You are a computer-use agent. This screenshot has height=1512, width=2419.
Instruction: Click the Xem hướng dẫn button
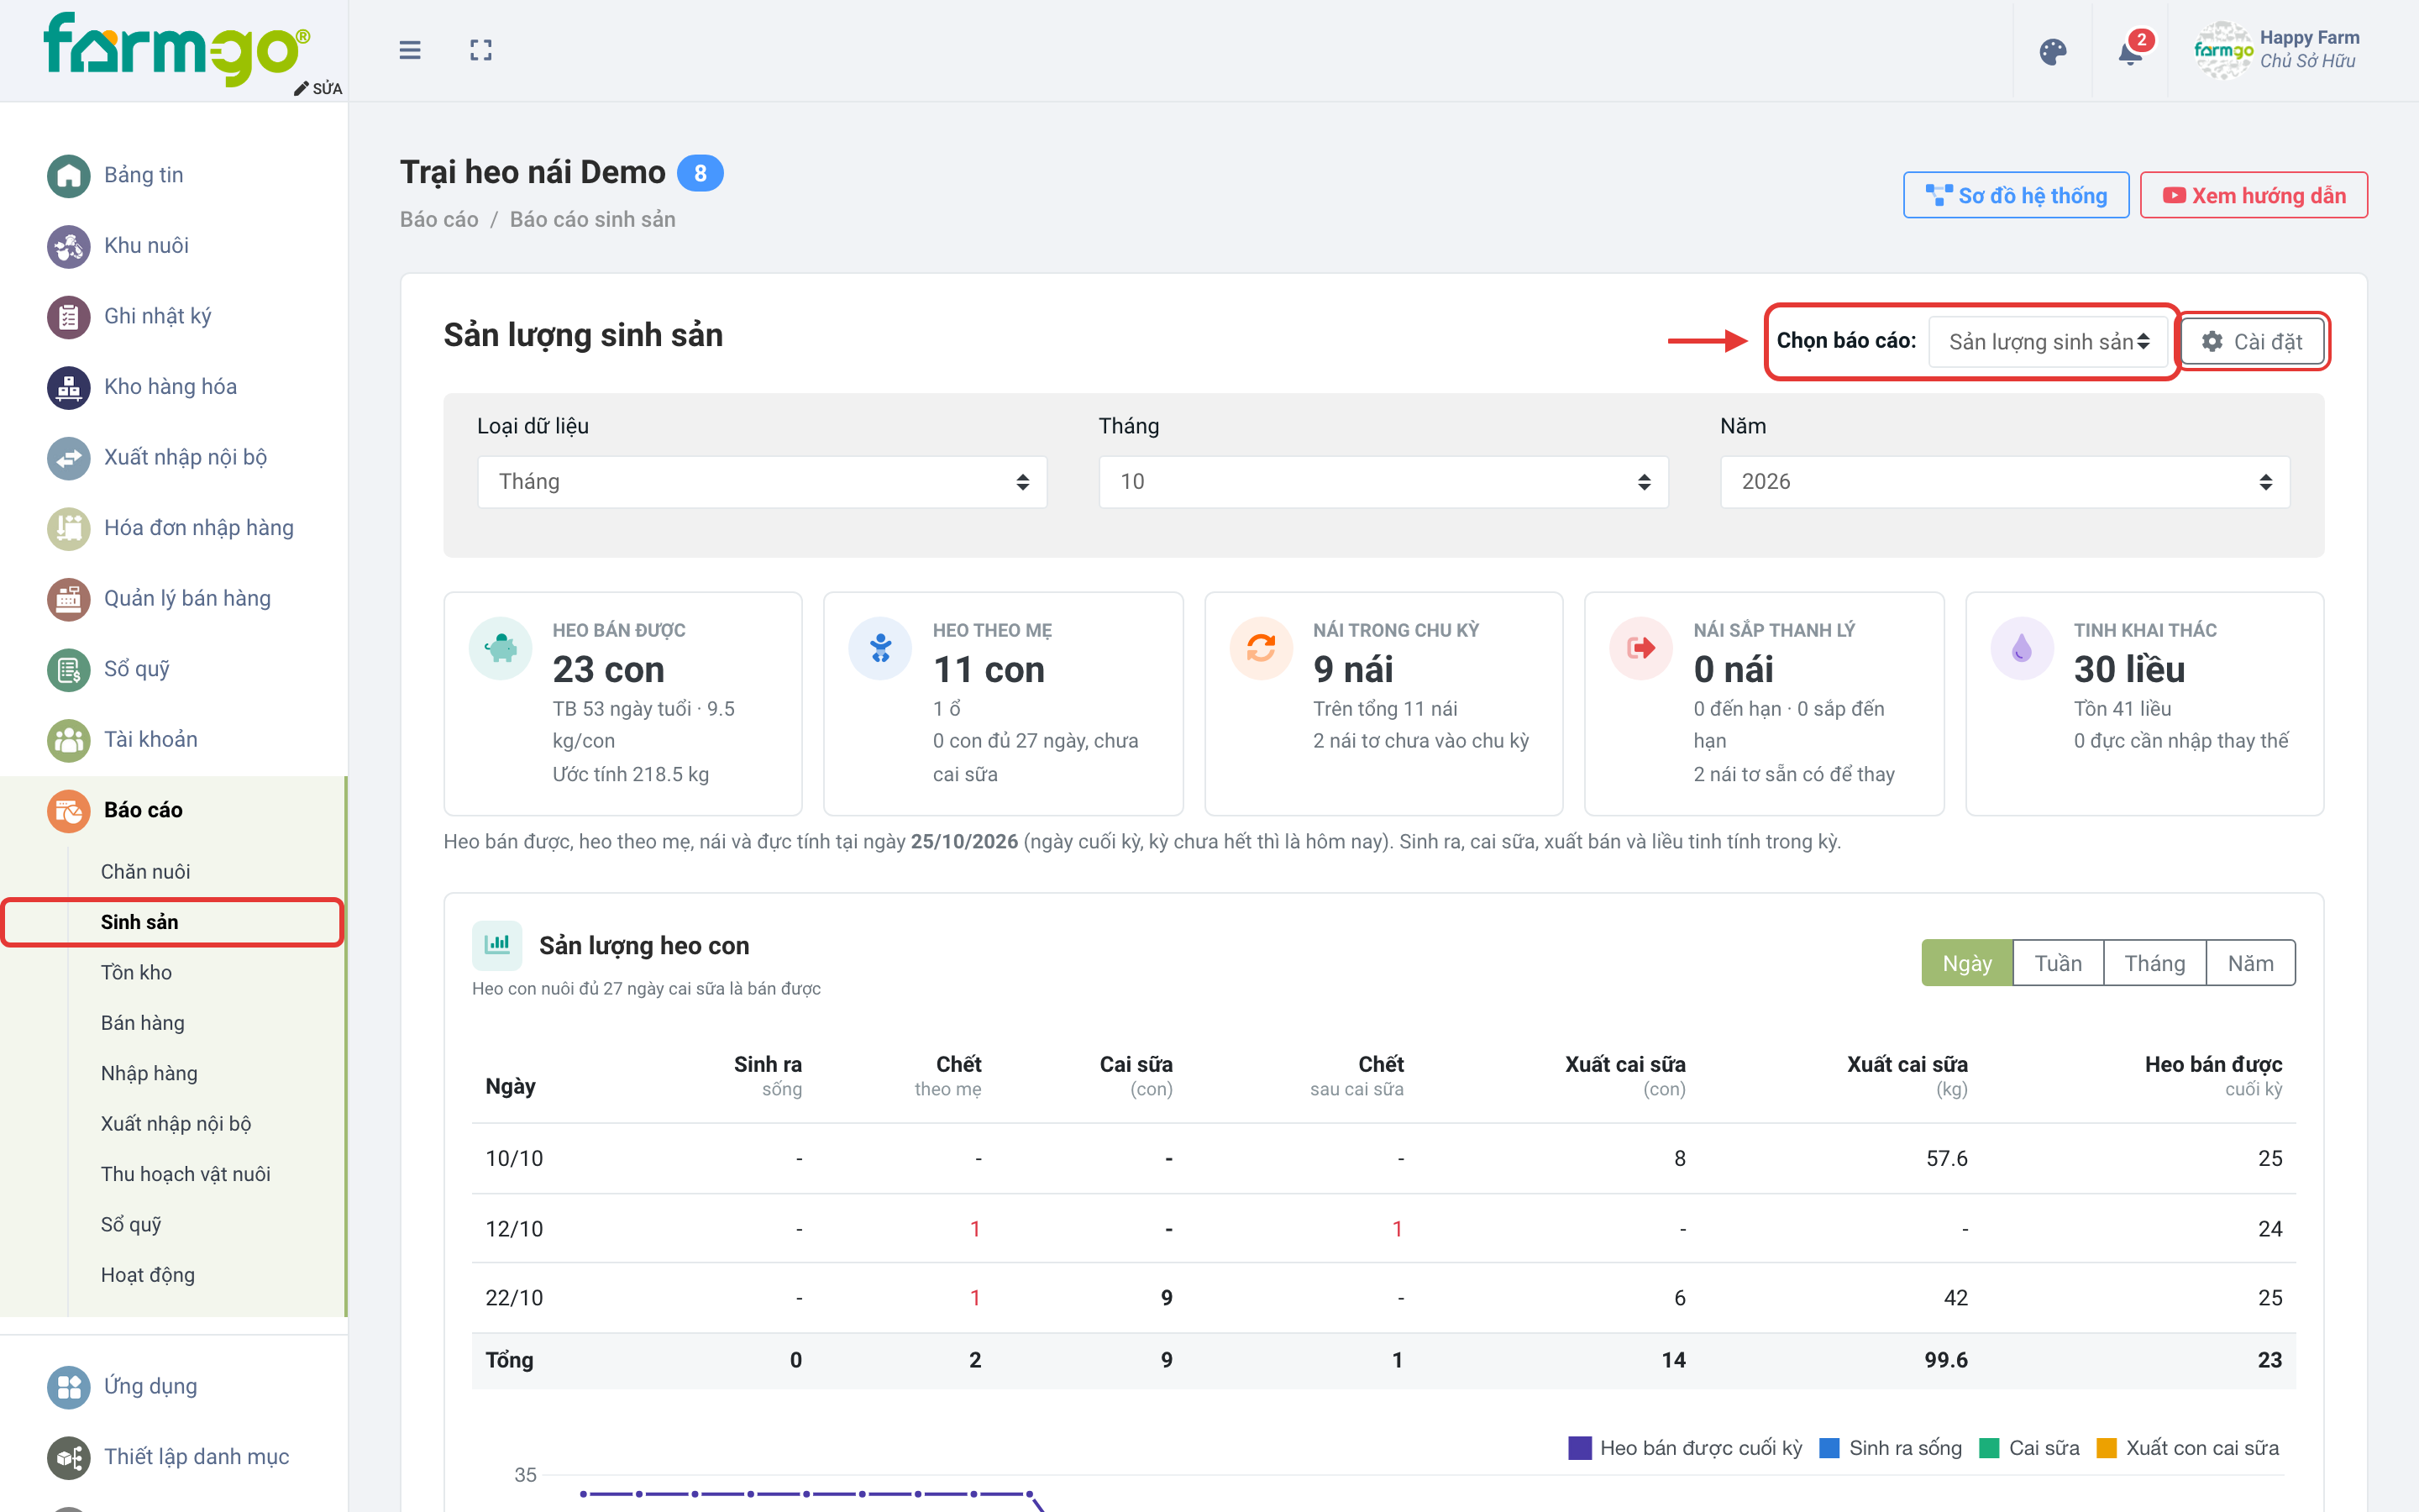(x=2253, y=196)
